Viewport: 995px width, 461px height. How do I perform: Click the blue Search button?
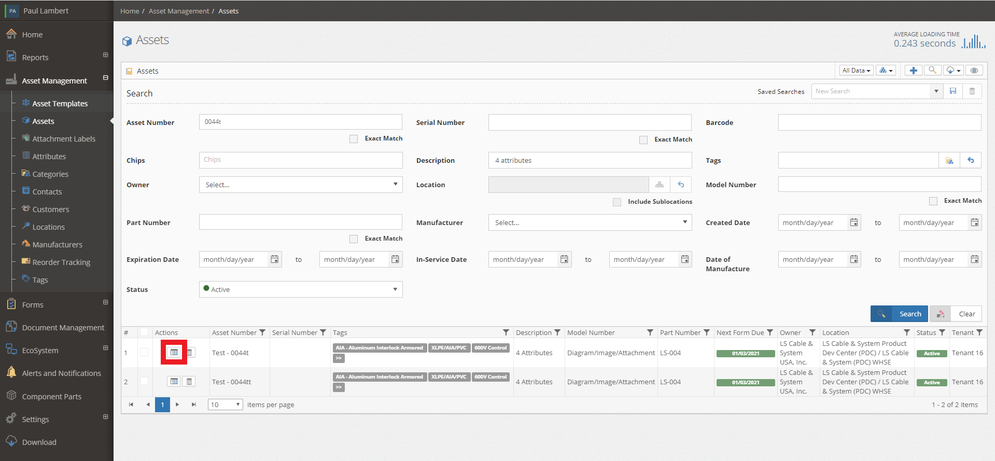point(899,314)
